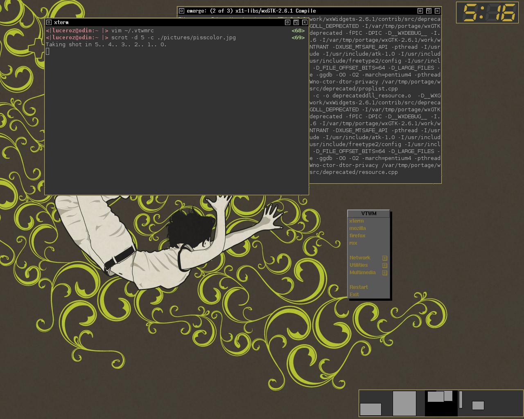Expand Network using its submenu arrow icon

pyautogui.click(x=385, y=258)
